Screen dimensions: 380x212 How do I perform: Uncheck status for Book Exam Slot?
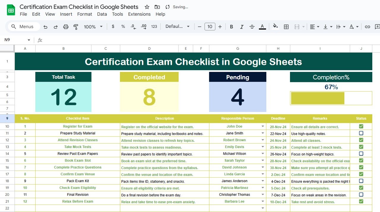361,160
